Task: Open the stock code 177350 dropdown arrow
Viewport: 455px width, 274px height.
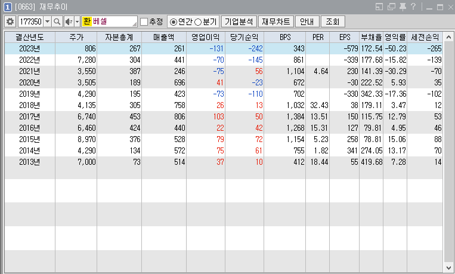Action: pos(47,22)
